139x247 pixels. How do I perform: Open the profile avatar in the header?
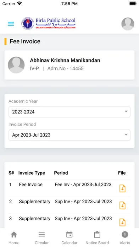(128, 24)
